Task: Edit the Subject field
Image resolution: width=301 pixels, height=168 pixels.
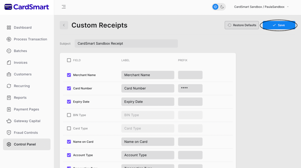Action: click(x=126, y=43)
